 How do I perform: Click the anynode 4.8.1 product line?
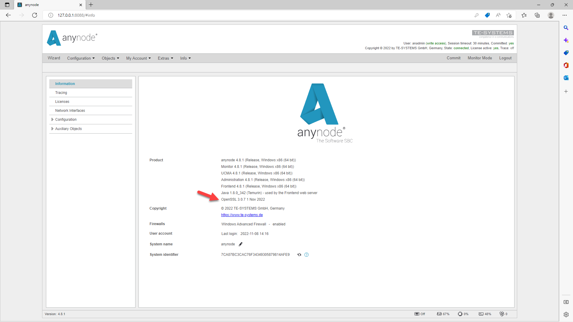click(x=258, y=160)
